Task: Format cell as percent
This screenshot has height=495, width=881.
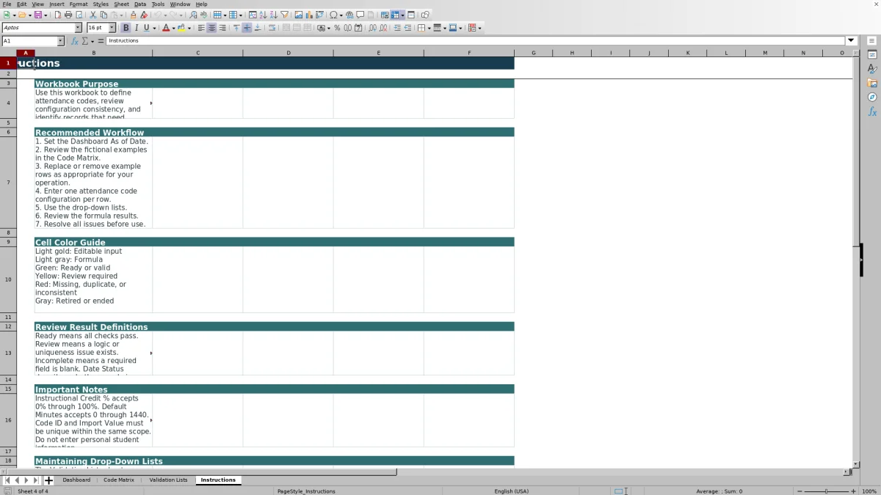Action: click(x=337, y=28)
